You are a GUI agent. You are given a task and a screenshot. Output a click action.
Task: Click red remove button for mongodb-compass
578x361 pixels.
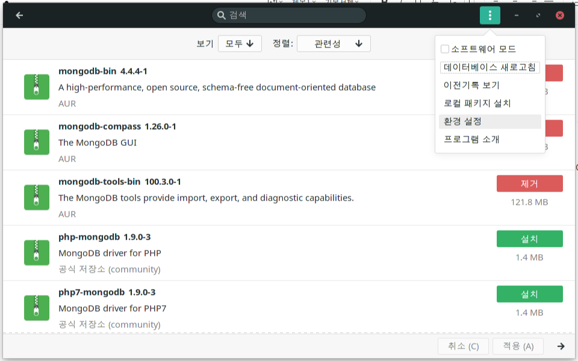554,128
